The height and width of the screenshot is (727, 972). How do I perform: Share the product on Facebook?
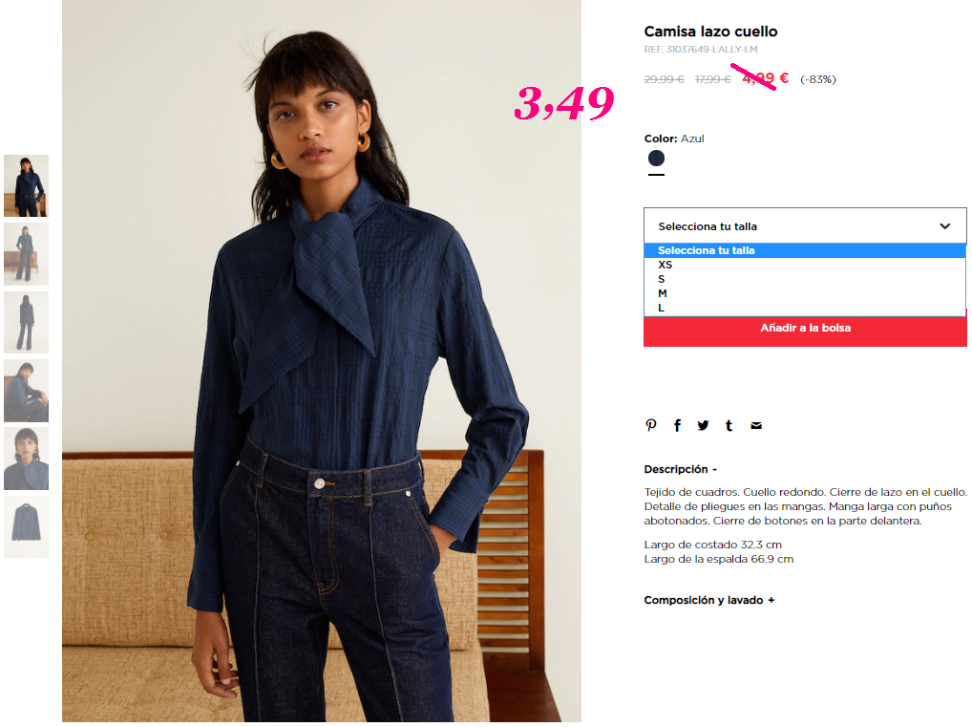678,425
